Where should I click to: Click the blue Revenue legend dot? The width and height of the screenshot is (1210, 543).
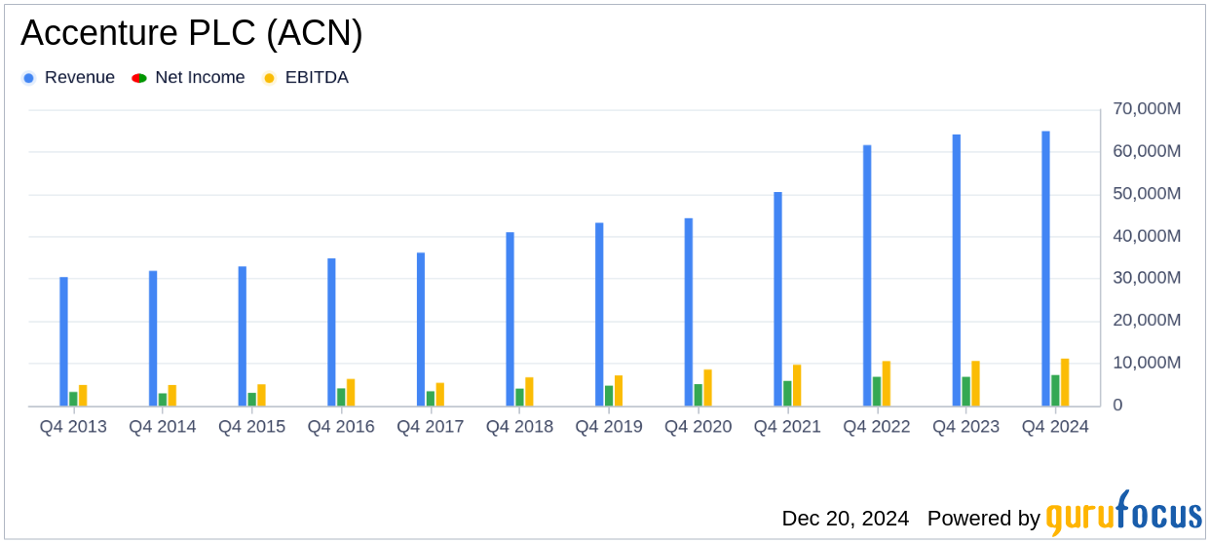click(28, 78)
